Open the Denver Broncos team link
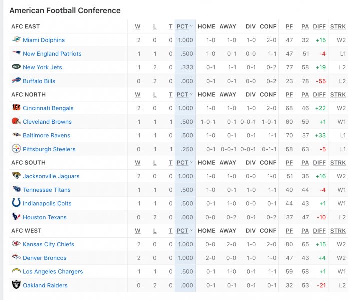 tap(45, 258)
